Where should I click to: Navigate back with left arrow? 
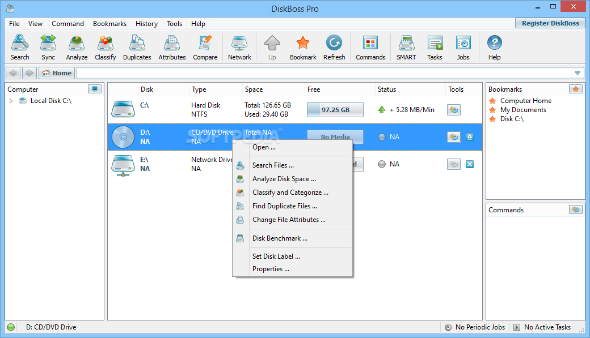13,73
